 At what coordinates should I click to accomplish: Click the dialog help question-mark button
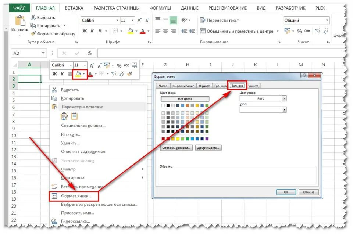tap(304, 75)
